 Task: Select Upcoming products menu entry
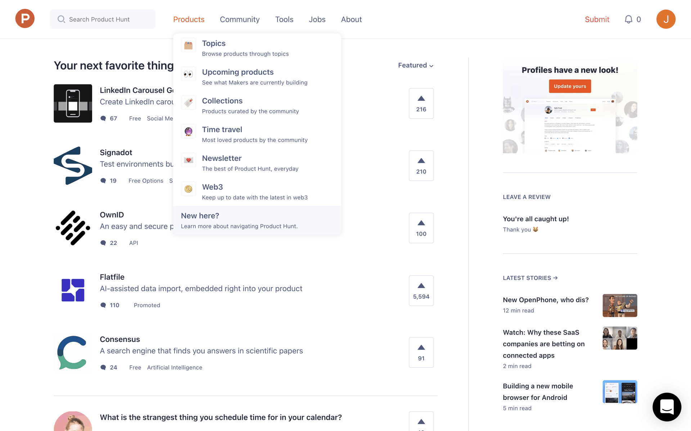[257, 77]
